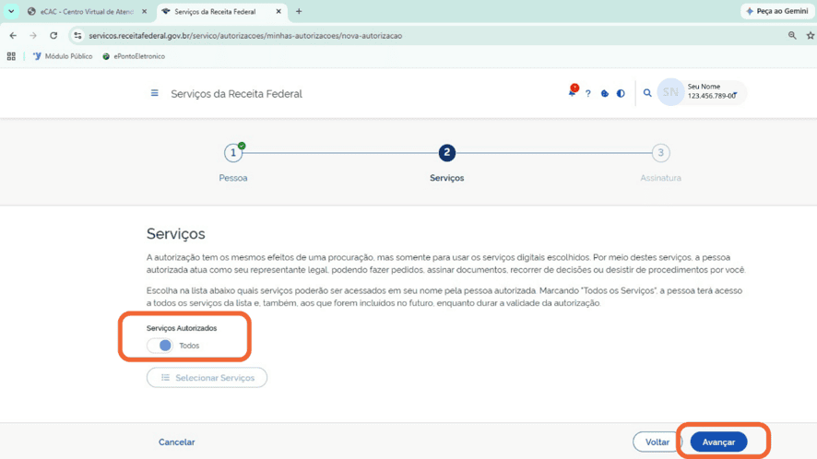Click the Serviços da Receita Federal header title
Image resolution: width=817 pixels, height=459 pixels.
[237, 94]
